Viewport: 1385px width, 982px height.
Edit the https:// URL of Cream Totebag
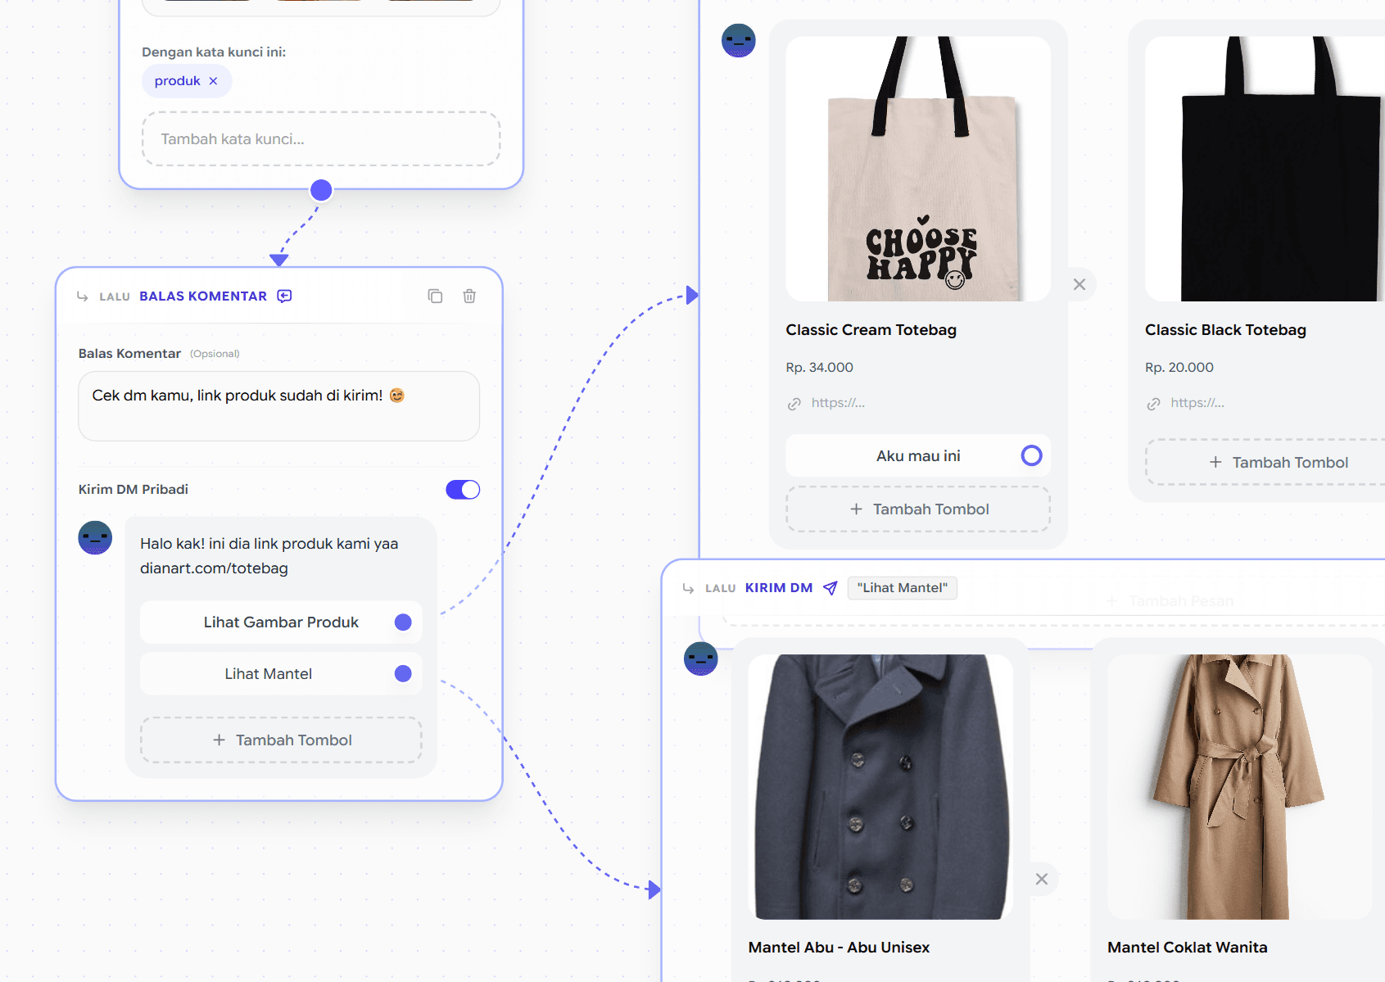(x=838, y=403)
